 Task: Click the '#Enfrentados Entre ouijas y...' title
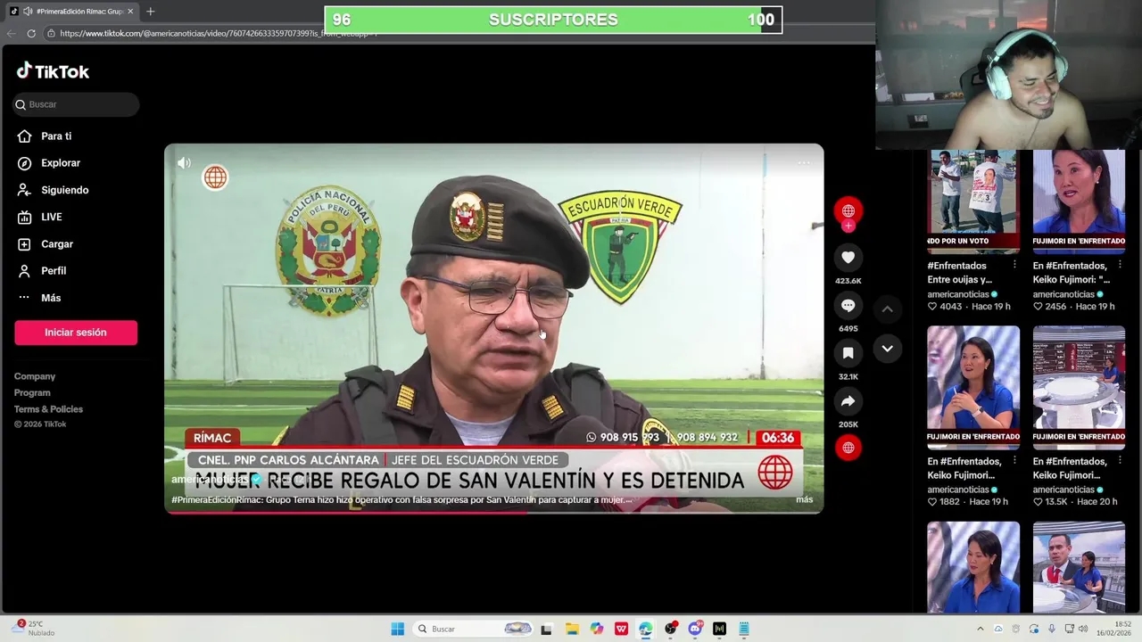(959, 272)
